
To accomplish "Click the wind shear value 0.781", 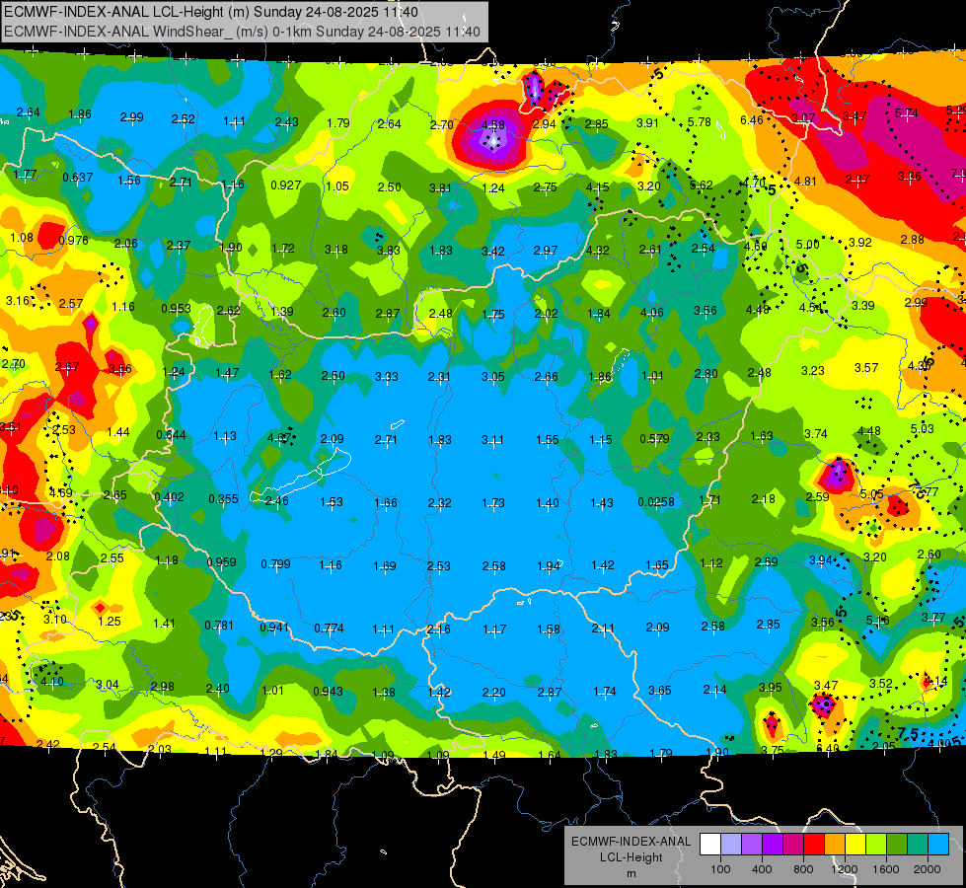I will (x=219, y=625).
